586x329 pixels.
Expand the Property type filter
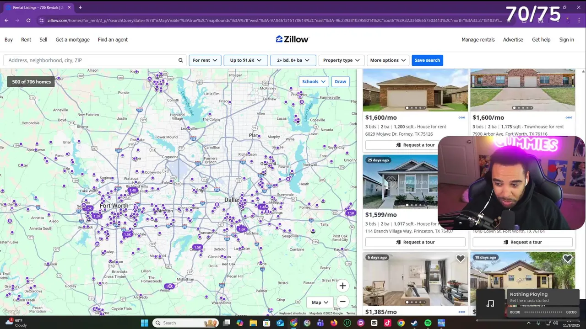(341, 60)
